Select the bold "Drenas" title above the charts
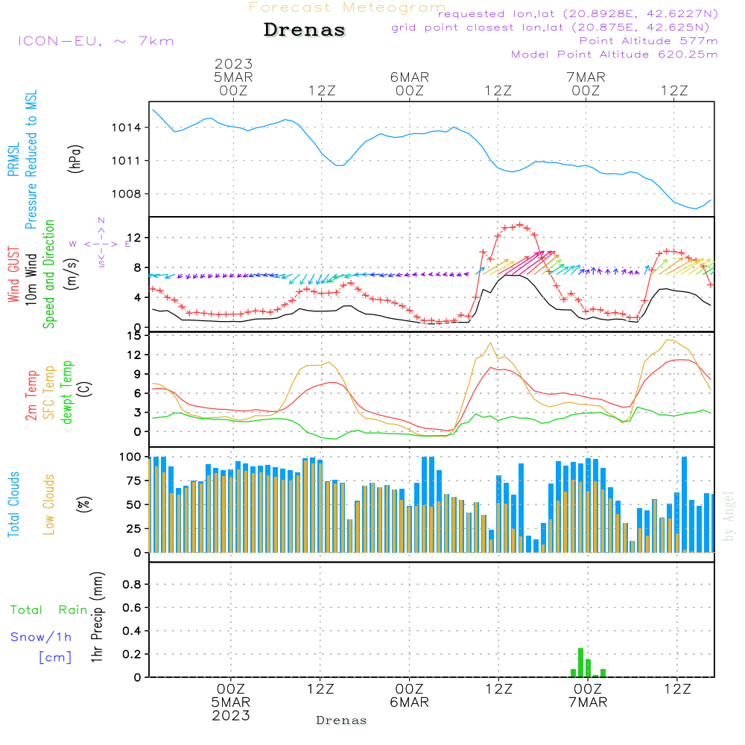The image size is (745, 745). [x=305, y=30]
